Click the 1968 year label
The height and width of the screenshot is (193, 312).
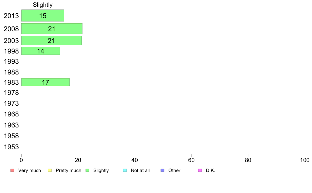tap(11, 114)
